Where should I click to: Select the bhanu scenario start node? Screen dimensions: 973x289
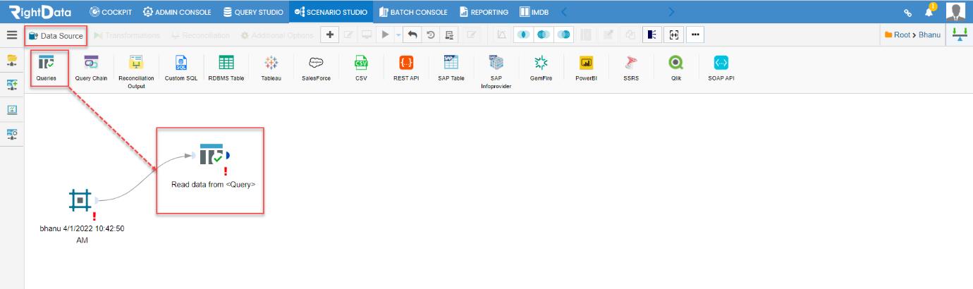80,201
